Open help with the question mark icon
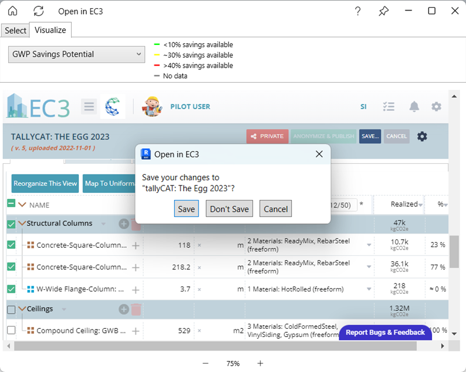The height and width of the screenshot is (372, 466). (x=357, y=11)
